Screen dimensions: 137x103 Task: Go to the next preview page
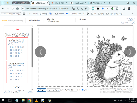pyautogui.click(x=130, y=52)
